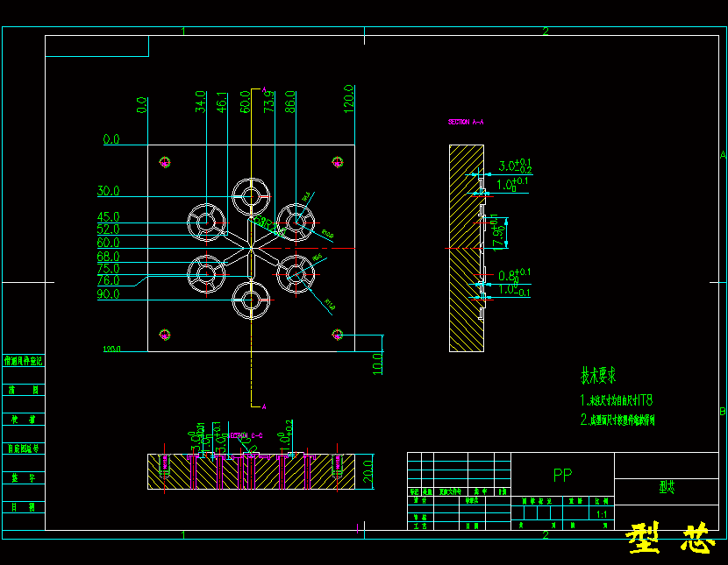Select the 10.0 vertical dimension text
The height and width of the screenshot is (565, 728).
pos(377,364)
